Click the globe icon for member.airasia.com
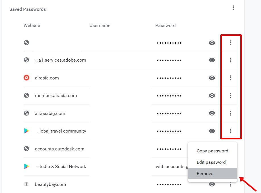This screenshot has width=261, height=193. 26,95
